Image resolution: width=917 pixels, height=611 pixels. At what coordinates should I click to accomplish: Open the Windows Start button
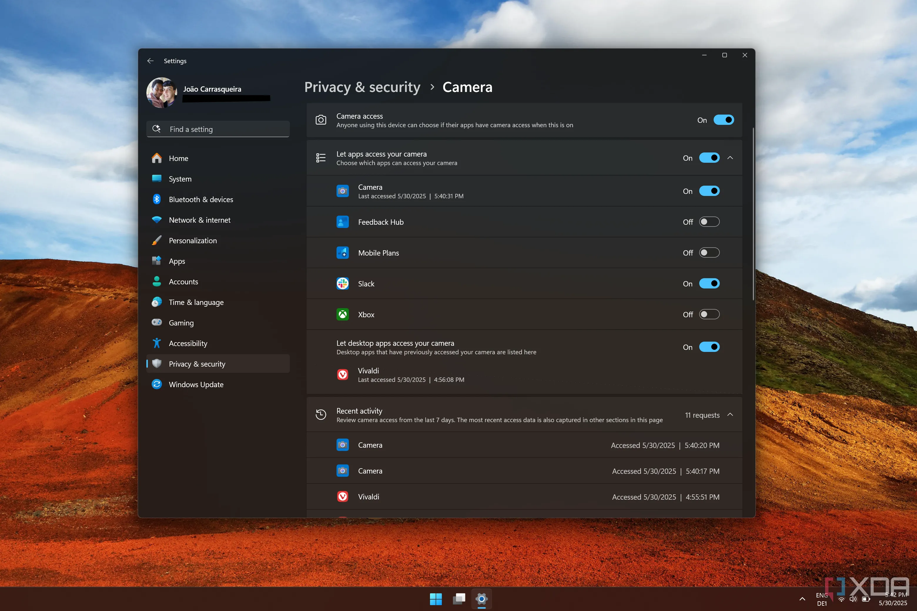(x=436, y=599)
